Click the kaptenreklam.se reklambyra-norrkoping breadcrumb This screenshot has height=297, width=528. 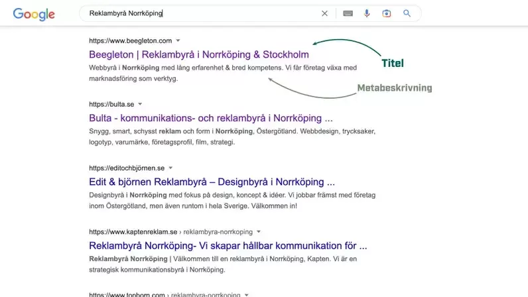pos(170,231)
